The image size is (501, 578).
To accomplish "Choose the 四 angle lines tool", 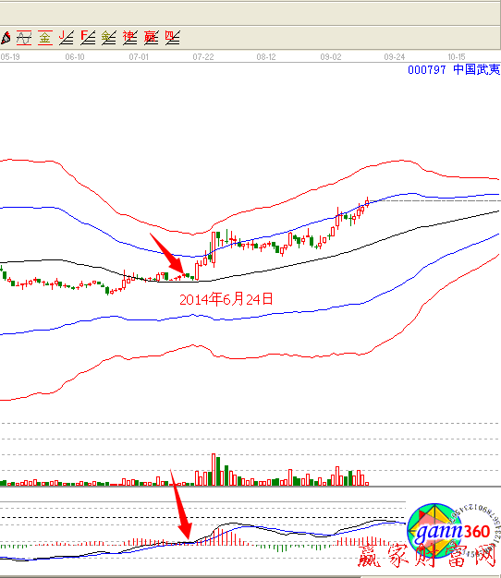I will pyautogui.click(x=172, y=38).
